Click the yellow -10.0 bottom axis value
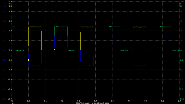185x104 pixels. coord(9,99)
